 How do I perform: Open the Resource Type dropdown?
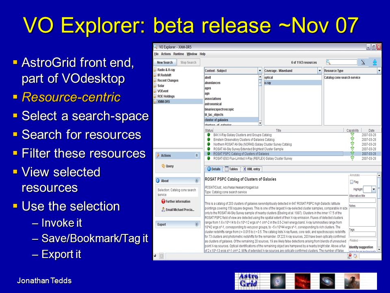click(379, 70)
